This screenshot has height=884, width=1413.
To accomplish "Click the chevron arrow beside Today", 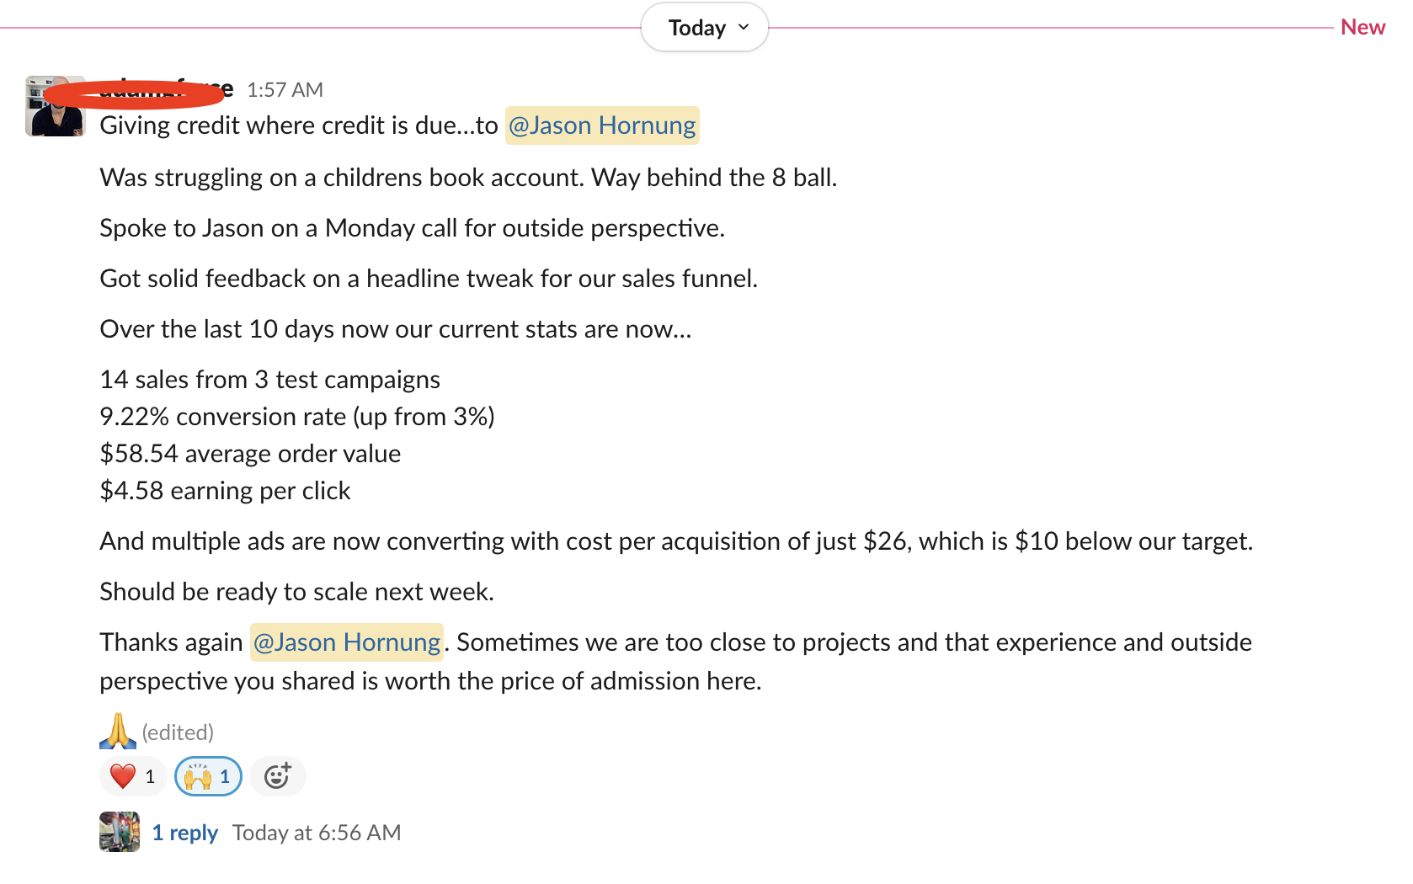I will (x=744, y=27).
